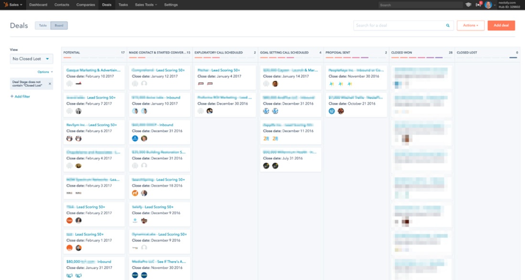525x280 pixels.
Task: Click the contact avatar on December 9 Salsify deal
Action: tap(144, 220)
